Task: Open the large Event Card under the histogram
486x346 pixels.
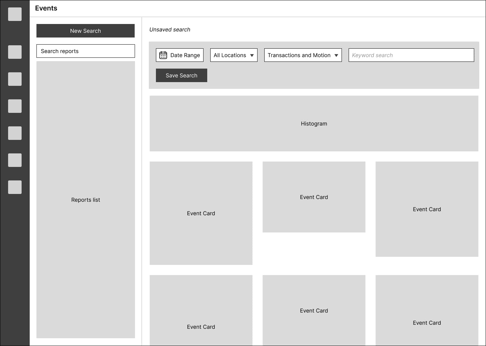Action: click(x=201, y=213)
